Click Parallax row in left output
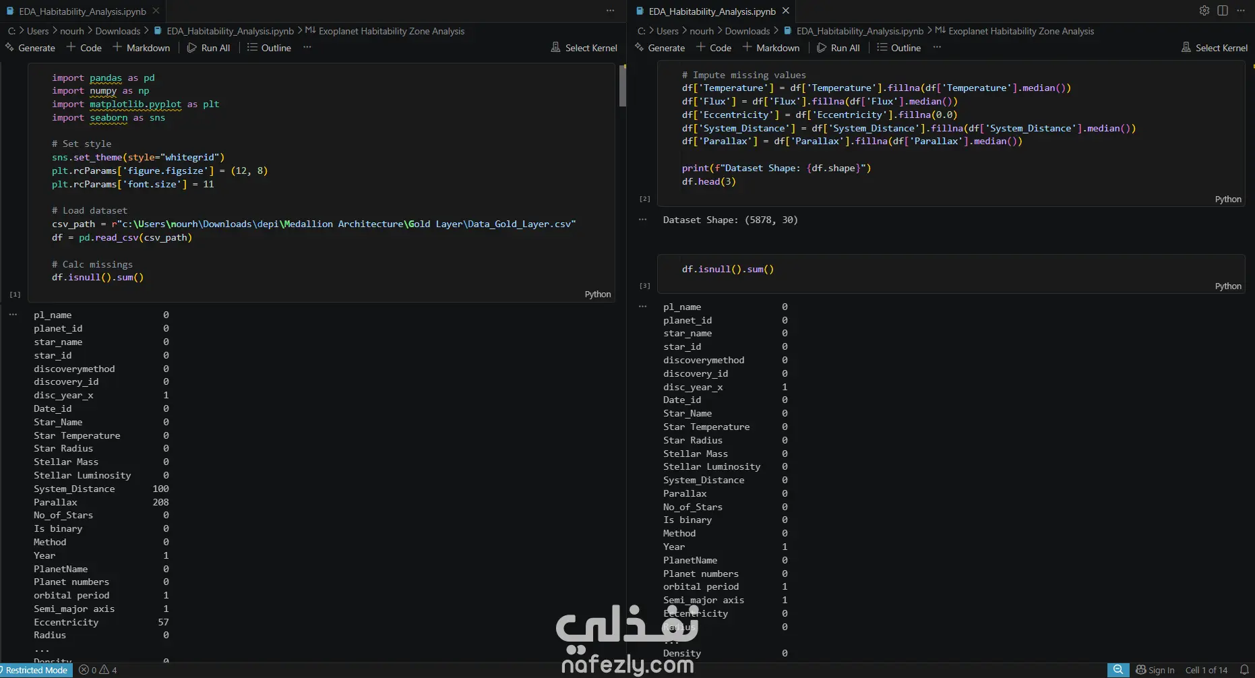The height and width of the screenshot is (678, 1255). coord(101,503)
